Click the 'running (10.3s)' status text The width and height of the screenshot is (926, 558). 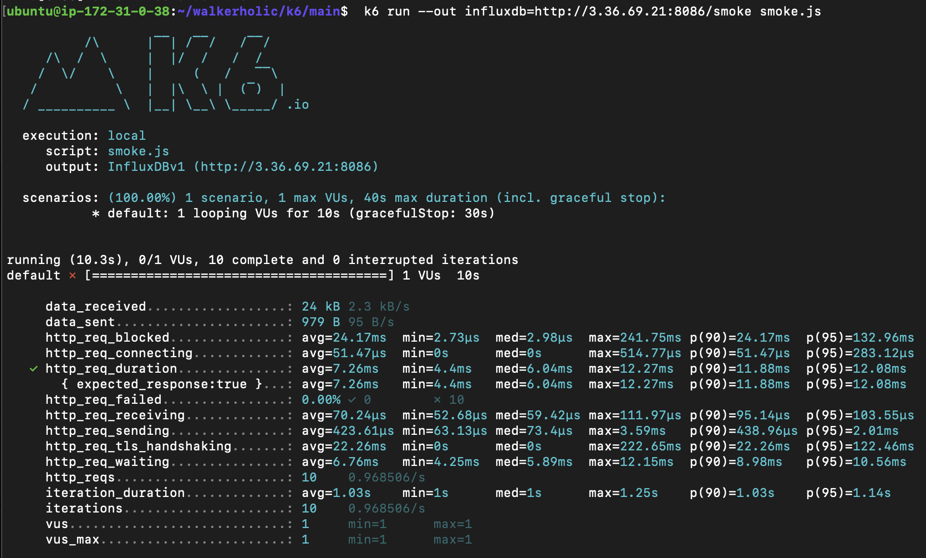(64, 260)
